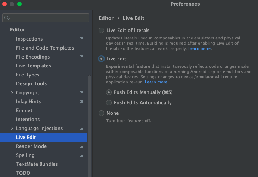258x177 pixels.
Task: Click project-level icon beside Inspections
Action: click(82, 39)
